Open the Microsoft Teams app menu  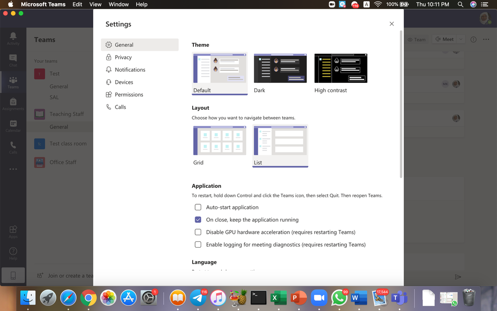[x=43, y=4]
